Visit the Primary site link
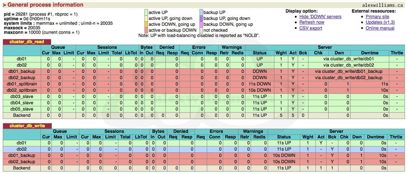 (378, 17)
